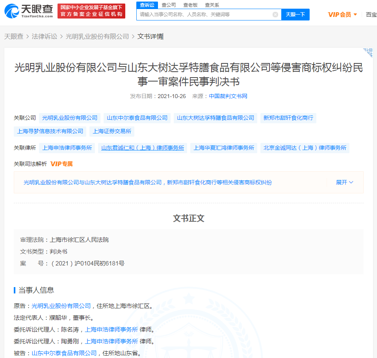Open related company tag 上海寻梦信息技术有限公司

click(x=50, y=132)
